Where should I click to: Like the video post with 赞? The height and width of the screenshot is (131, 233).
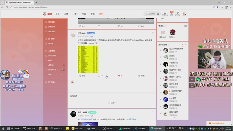coord(120,26)
